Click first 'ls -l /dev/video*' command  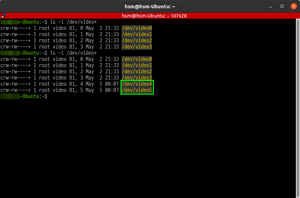pos(73,22)
